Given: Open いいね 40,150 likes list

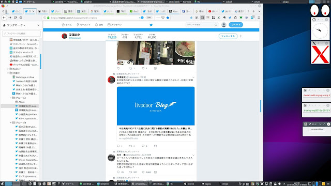Looking at the screenshot, I should [x=152, y=36].
